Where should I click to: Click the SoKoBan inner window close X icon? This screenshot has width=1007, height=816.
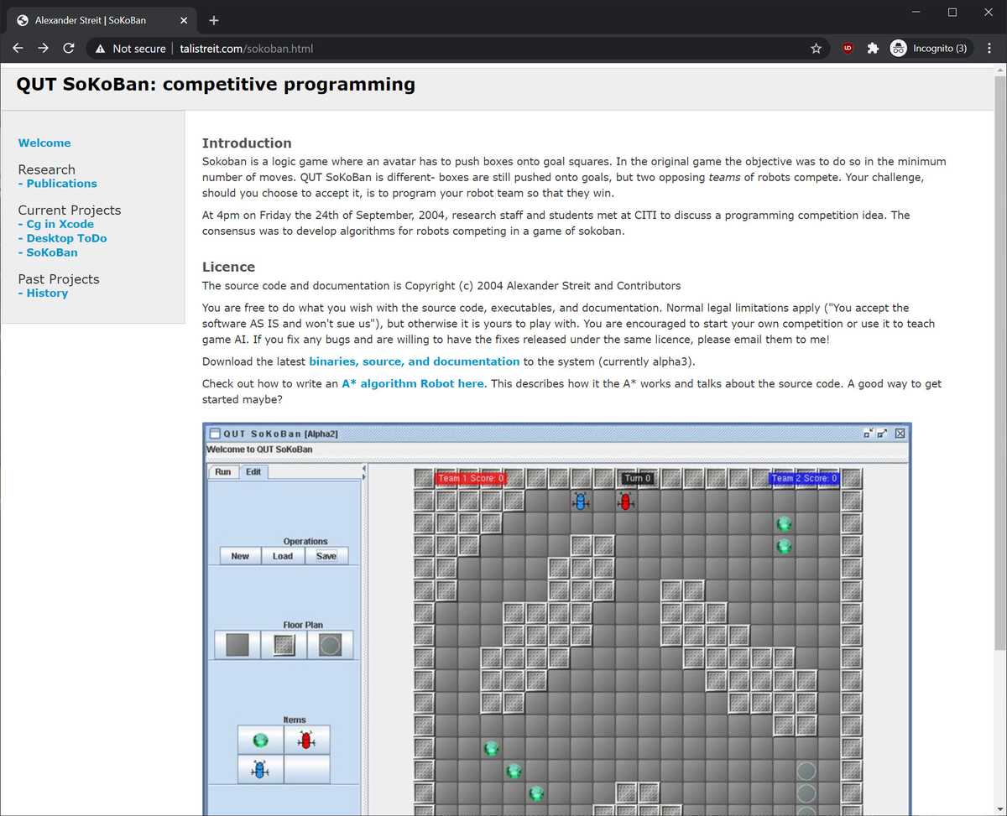point(900,434)
